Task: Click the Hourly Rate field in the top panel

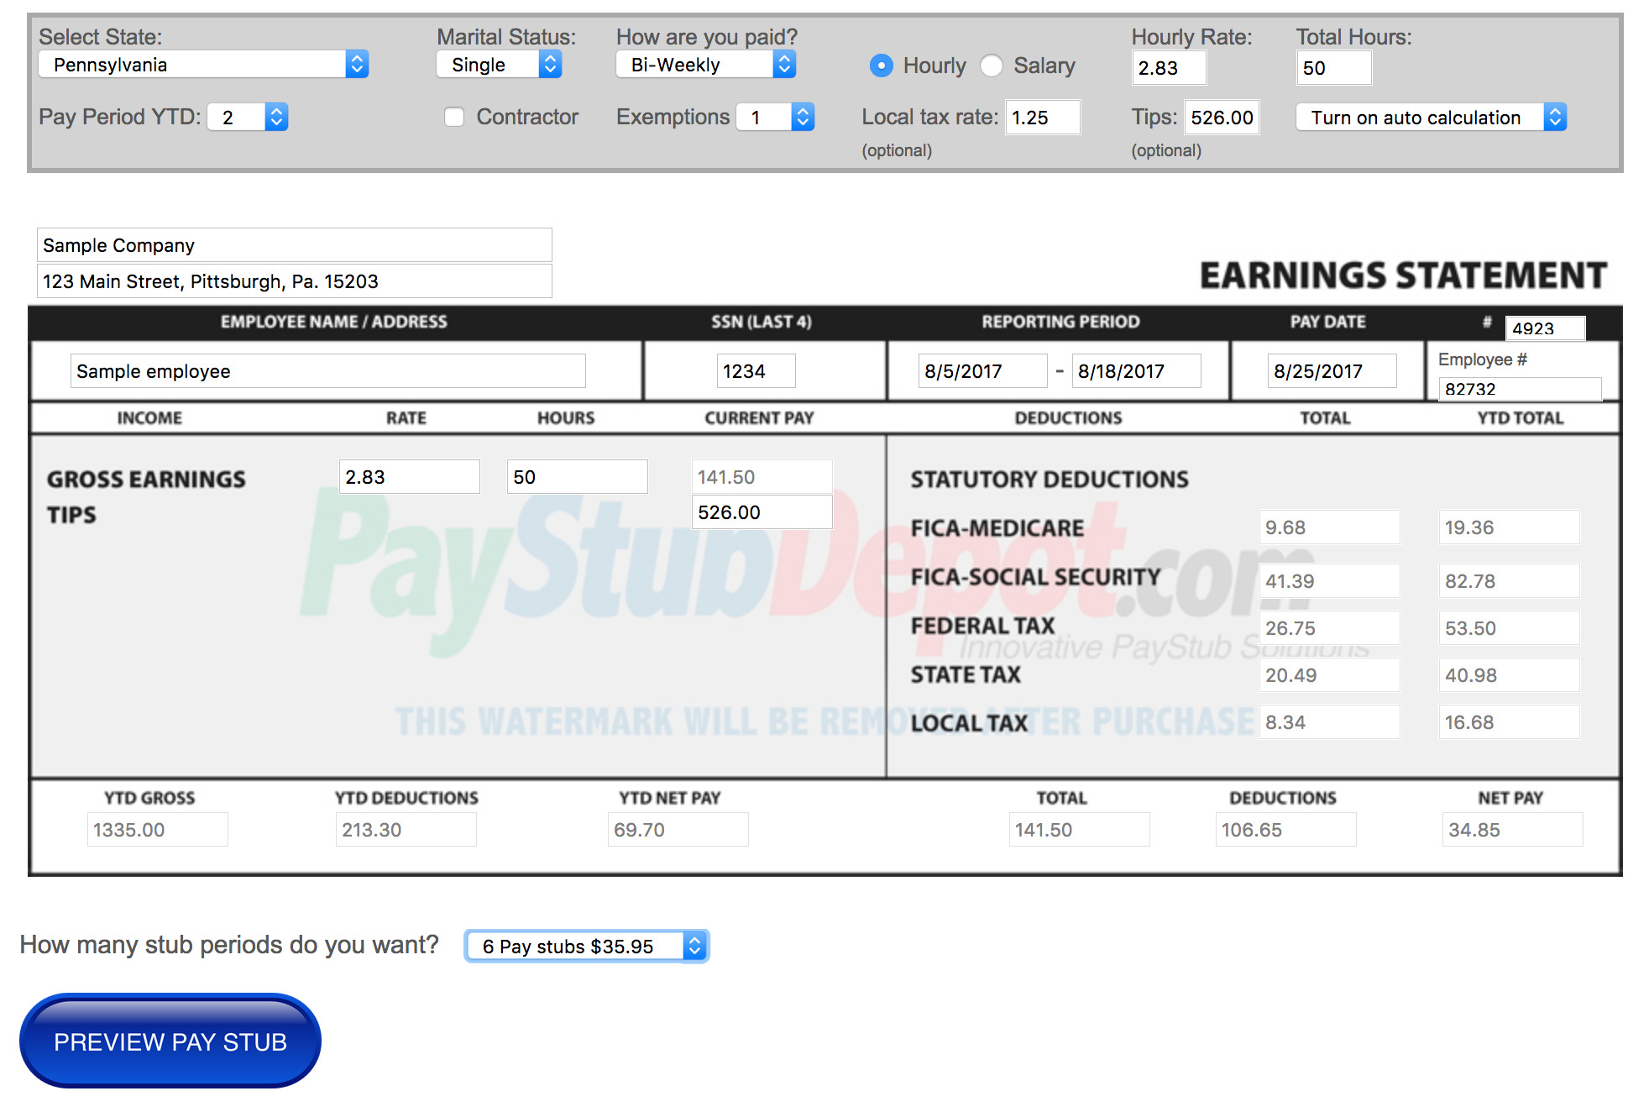Action: click(x=1169, y=68)
